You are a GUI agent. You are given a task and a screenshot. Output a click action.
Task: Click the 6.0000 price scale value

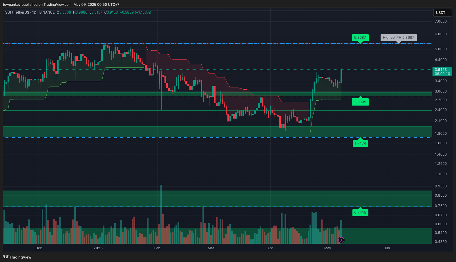(x=441, y=34)
